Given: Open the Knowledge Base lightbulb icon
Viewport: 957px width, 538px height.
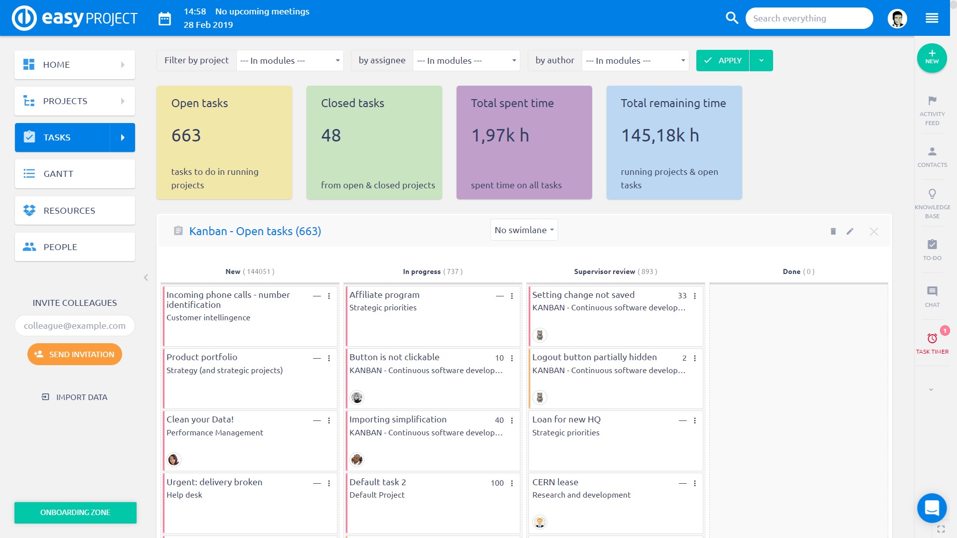Looking at the screenshot, I should click(932, 194).
